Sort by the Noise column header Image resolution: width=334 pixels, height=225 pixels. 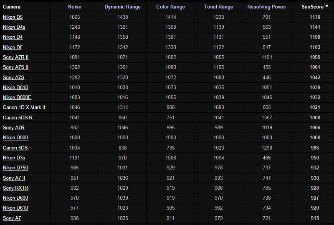click(75, 7)
